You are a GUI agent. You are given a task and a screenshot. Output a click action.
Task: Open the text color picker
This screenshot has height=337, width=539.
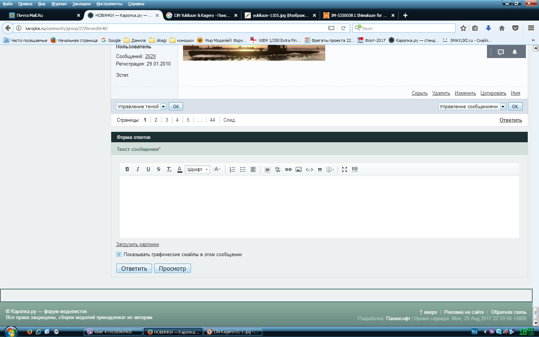coord(180,170)
